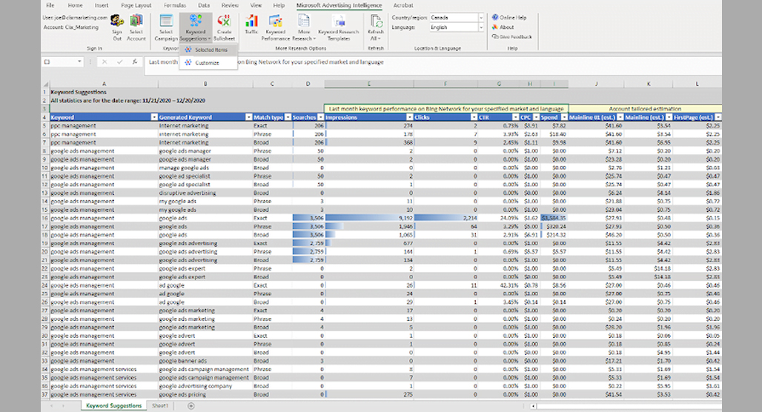Click the 9,192 impressions data bar cell

pyautogui.click(x=369, y=218)
